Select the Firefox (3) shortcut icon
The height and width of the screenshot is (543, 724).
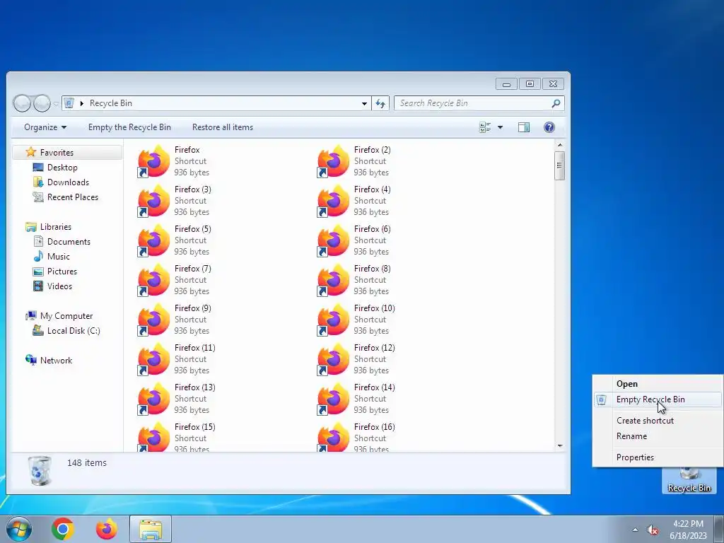(153, 201)
